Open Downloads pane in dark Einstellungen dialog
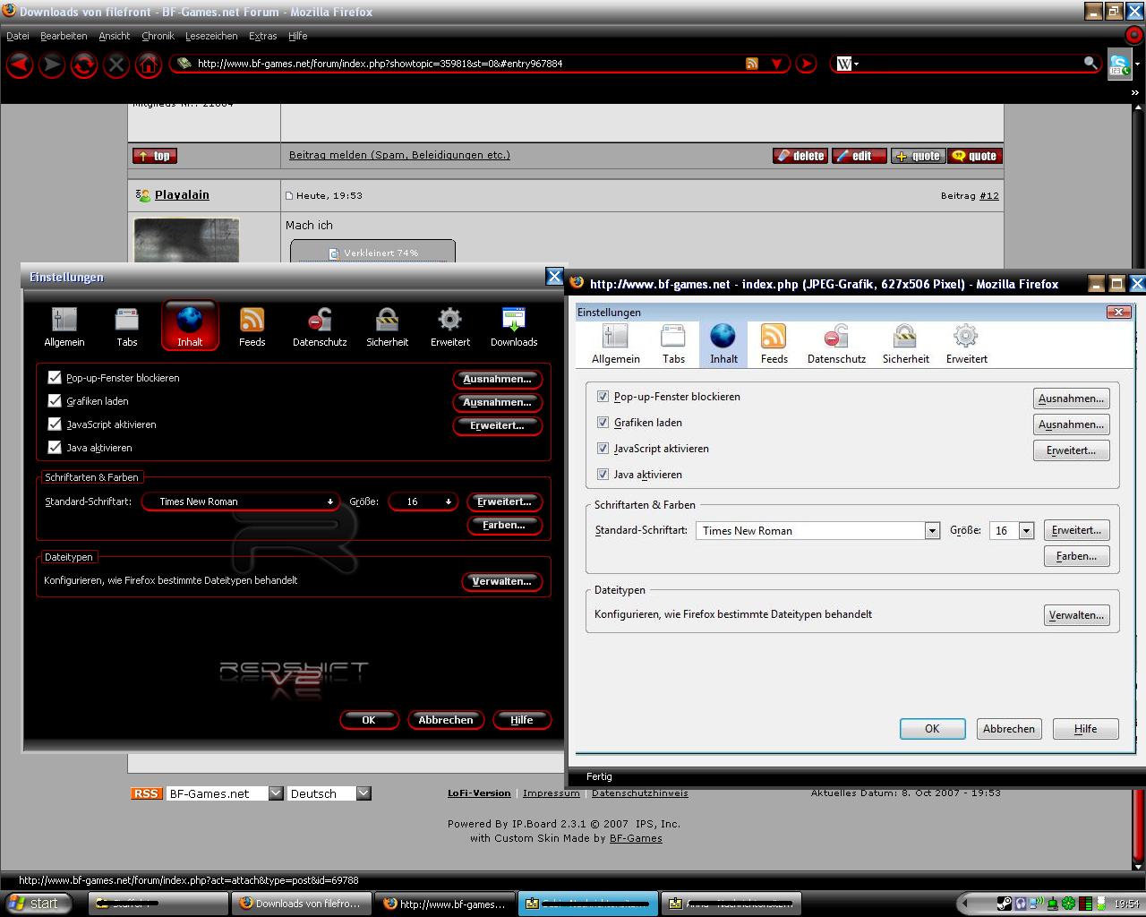 (x=514, y=326)
